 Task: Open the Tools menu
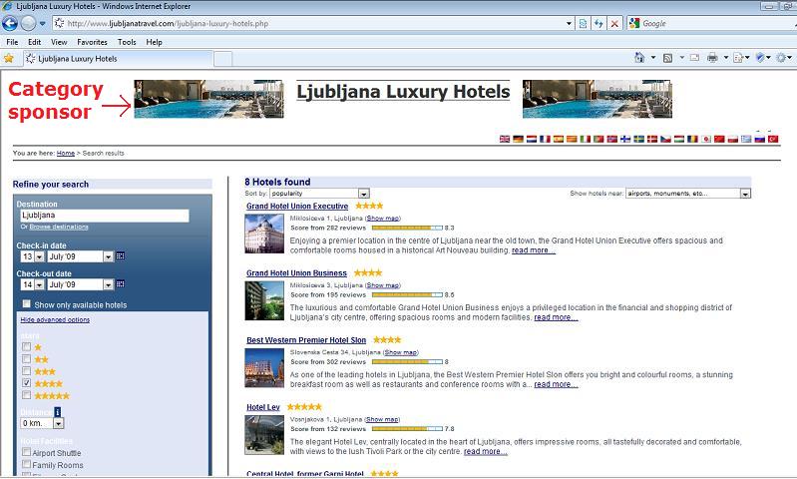[127, 42]
